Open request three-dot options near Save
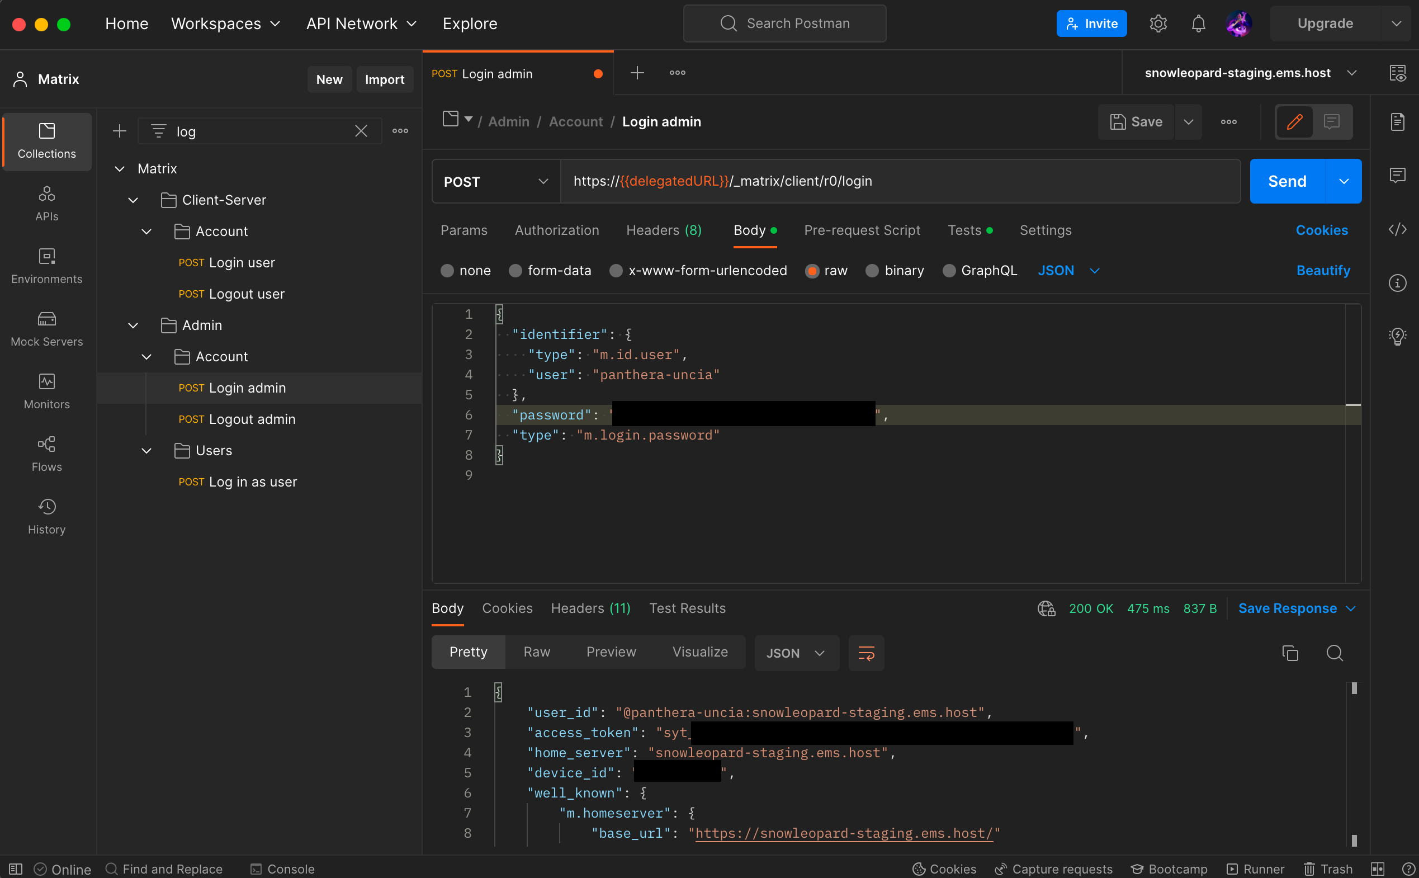Screen dimensions: 1419x878 coord(1228,121)
